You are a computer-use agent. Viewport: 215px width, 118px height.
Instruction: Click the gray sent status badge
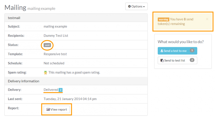[47, 45]
